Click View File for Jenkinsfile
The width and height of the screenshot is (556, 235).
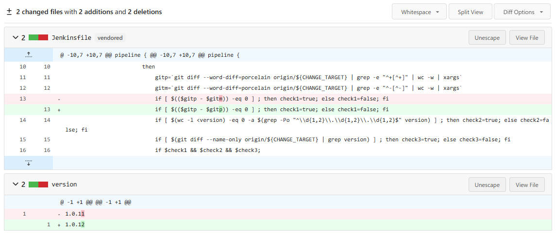click(x=527, y=38)
